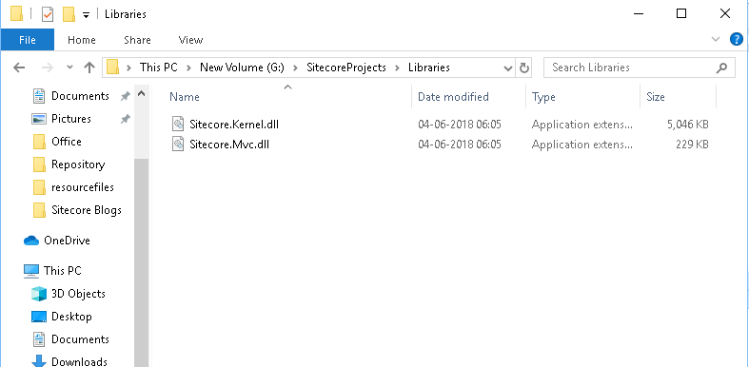Select SitecoreProjects in the breadcrumb

click(x=346, y=68)
